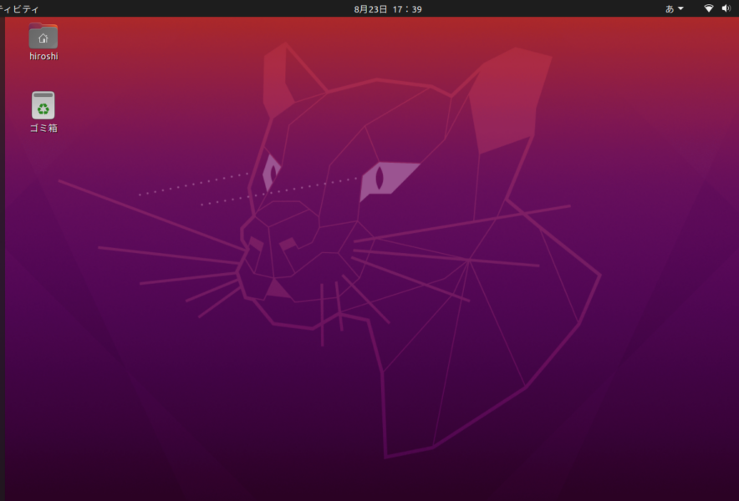Open the アクティビティ overview
This screenshot has height=501, width=739.
click(x=20, y=9)
